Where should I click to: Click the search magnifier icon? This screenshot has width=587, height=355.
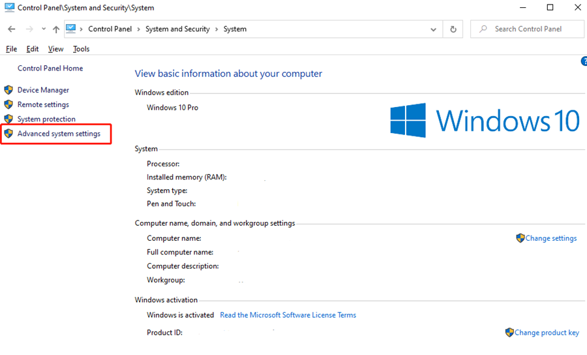(x=483, y=29)
